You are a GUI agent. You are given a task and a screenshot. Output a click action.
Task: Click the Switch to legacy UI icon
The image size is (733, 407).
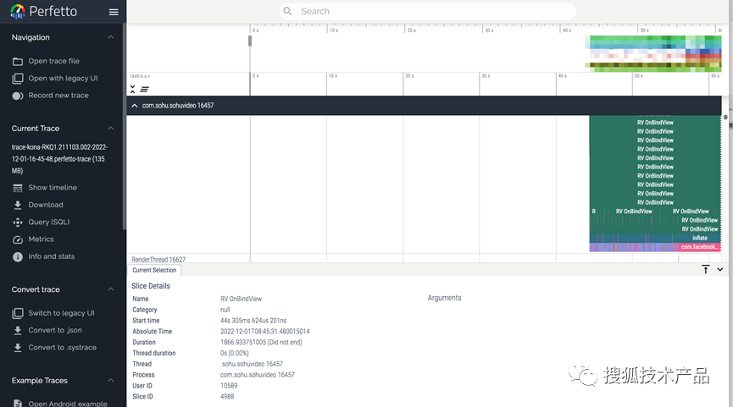click(18, 313)
